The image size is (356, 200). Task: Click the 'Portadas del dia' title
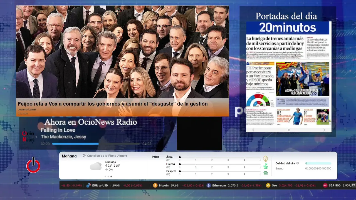pos(286,16)
